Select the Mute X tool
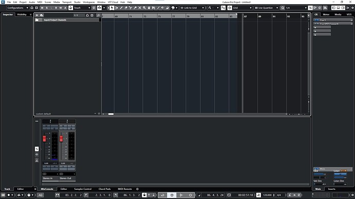This screenshot has width=355, height=199. 140,8
